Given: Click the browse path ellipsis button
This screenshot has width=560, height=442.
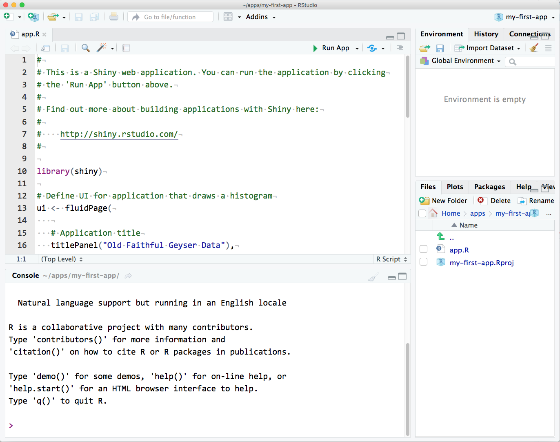Looking at the screenshot, I should (x=549, y=214).
